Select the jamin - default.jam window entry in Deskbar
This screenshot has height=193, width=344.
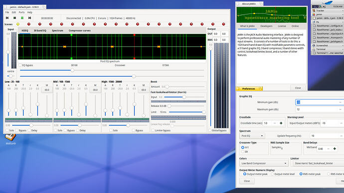pyautogui.click(x=328, y=18)
